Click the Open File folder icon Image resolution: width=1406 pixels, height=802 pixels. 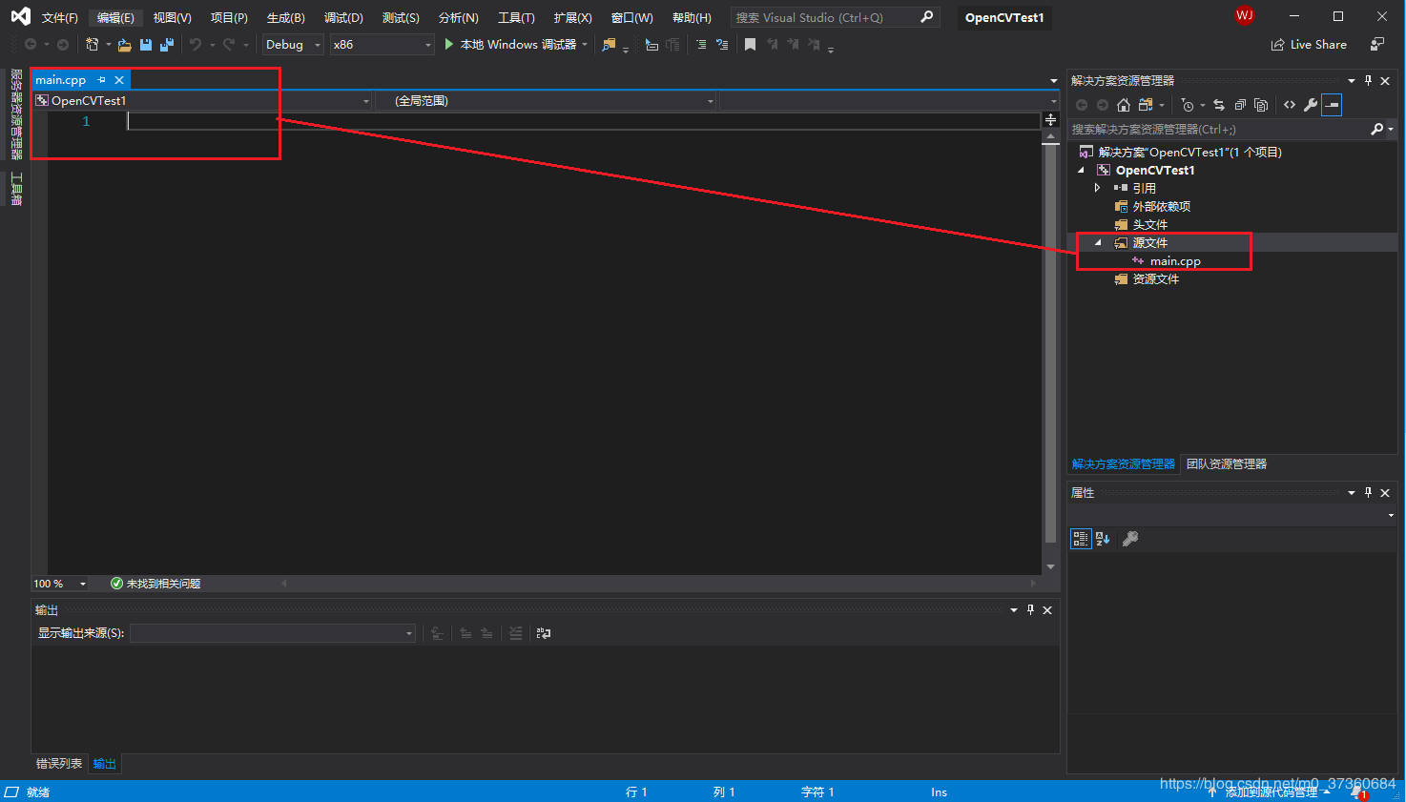pos(125,45)
